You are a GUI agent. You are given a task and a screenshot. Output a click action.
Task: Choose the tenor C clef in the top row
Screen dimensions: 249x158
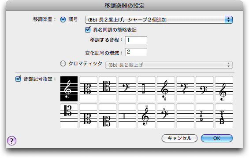(108, 89)
